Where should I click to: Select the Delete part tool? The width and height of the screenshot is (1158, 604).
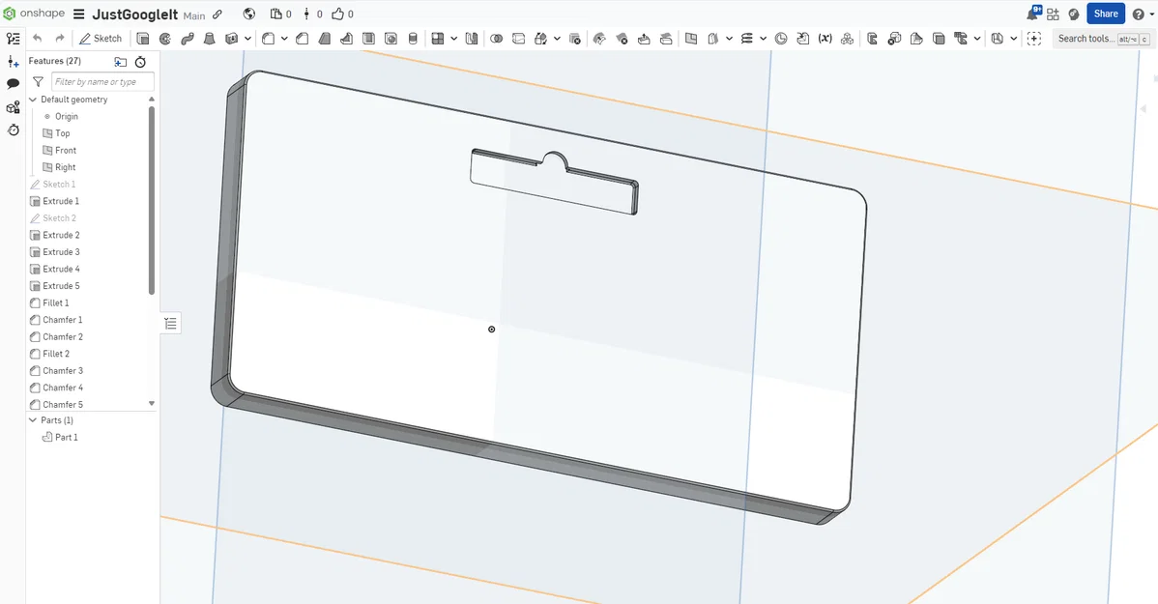pyautogui.click(x=574, y=39)
